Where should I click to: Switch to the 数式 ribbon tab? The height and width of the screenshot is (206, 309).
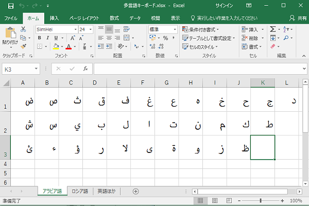pos(114,19)
